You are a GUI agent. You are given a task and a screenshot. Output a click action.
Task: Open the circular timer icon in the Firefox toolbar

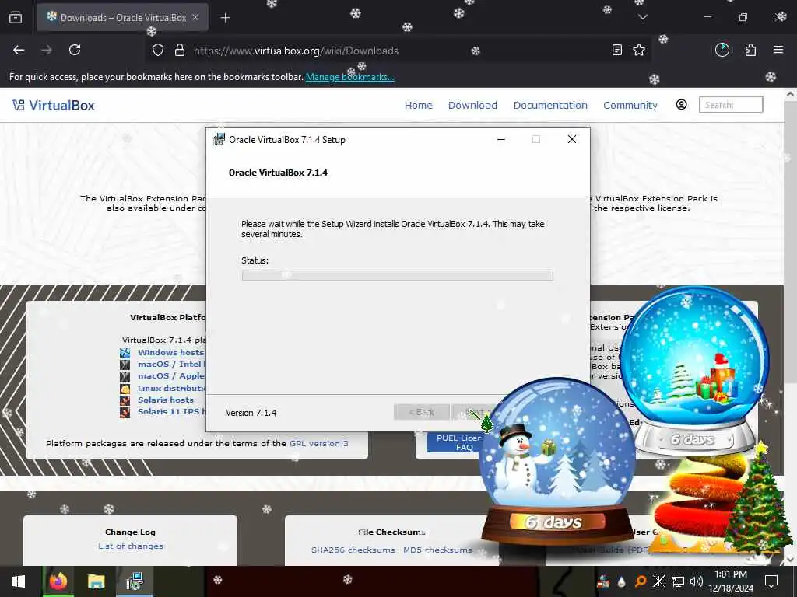(x=722, y=50)
